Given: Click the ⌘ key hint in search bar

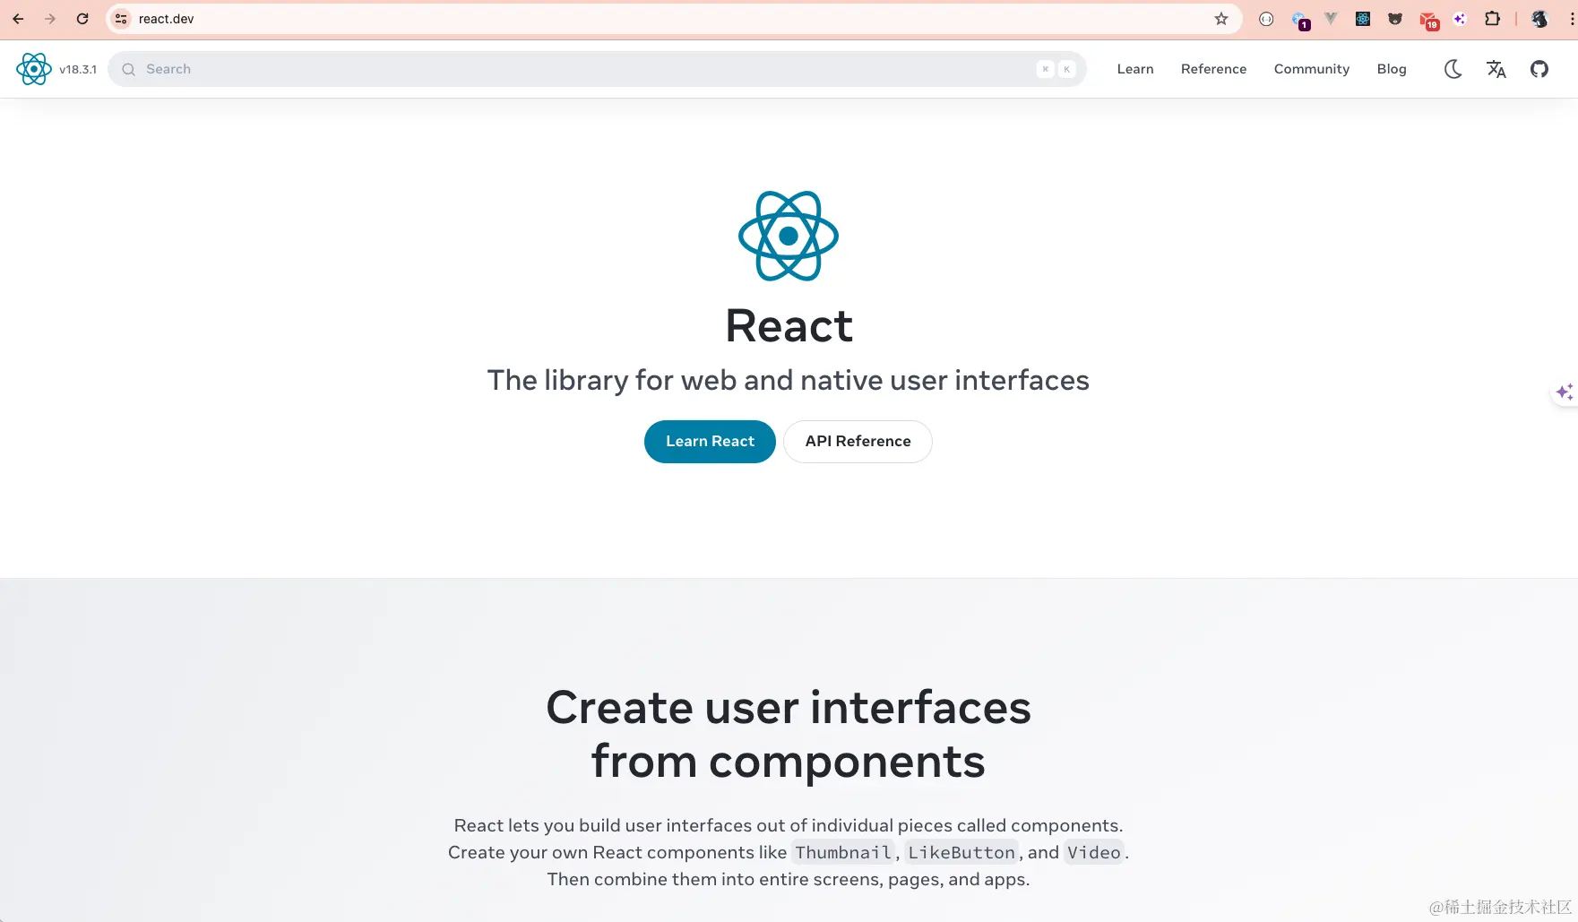Looking at the screenshot, I should 1045,69.
